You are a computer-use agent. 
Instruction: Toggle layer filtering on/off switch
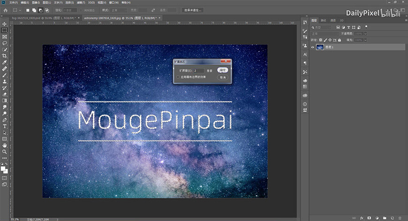[x=366, y=27]
